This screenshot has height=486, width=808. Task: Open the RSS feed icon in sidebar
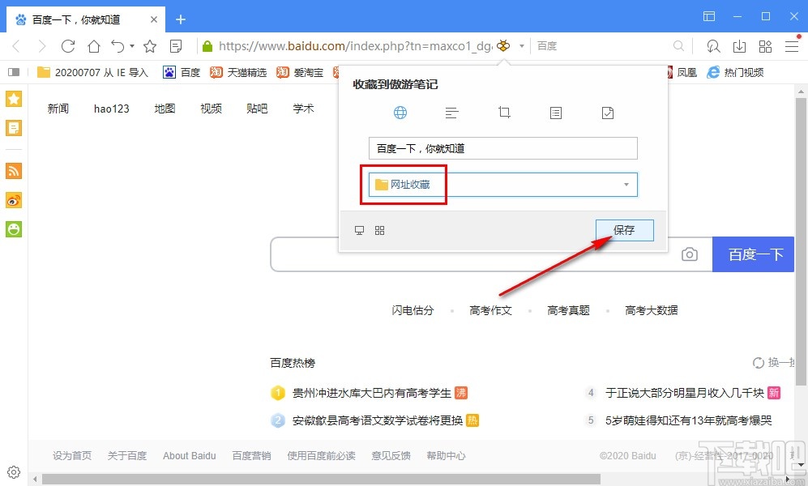tap(14, 171)
